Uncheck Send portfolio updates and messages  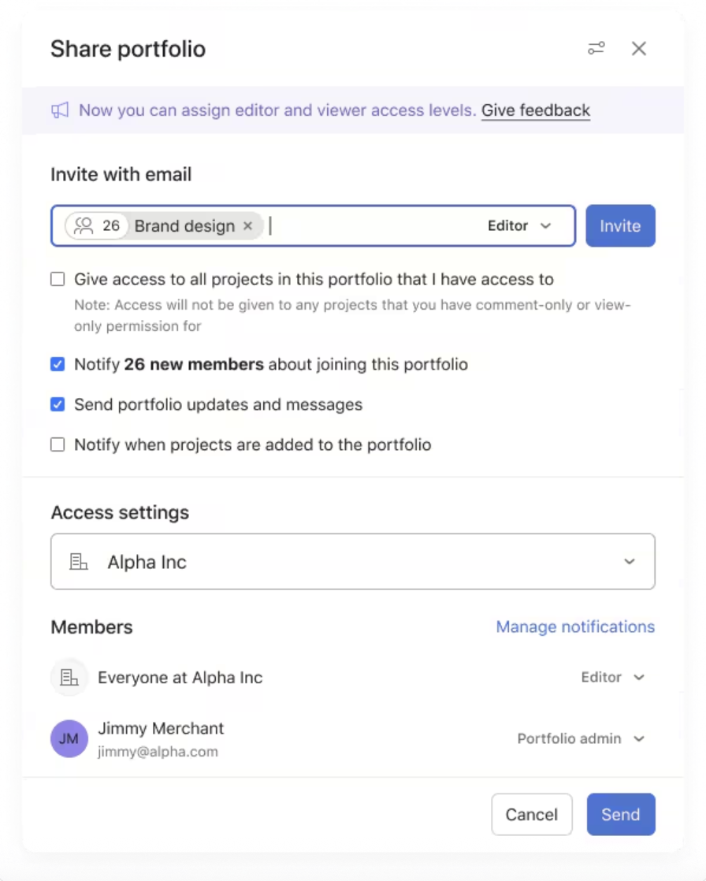click(x=58, y=404)
